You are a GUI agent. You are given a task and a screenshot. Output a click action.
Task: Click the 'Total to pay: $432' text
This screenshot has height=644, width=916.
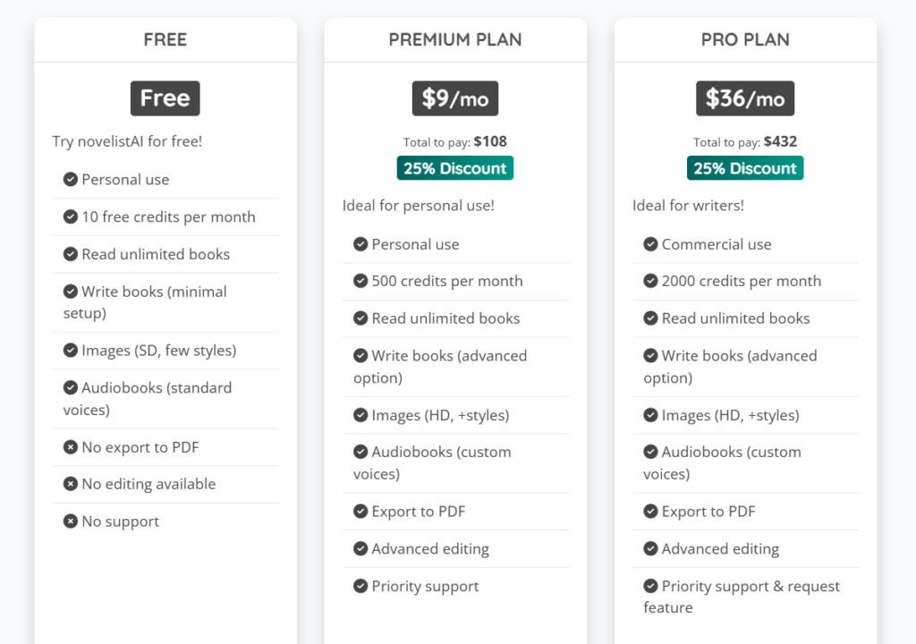pos(745,141)
